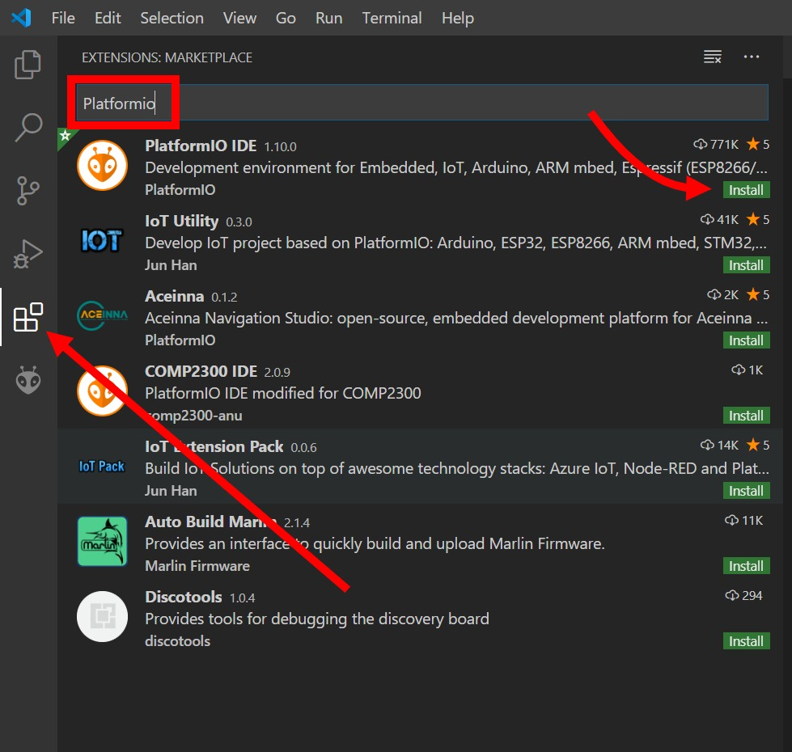Viewport: 792px width, 752px height.
Task: Open the PlatformIO alien icon in activity bar
Action: pyautogui.click(x=28, y=379)
